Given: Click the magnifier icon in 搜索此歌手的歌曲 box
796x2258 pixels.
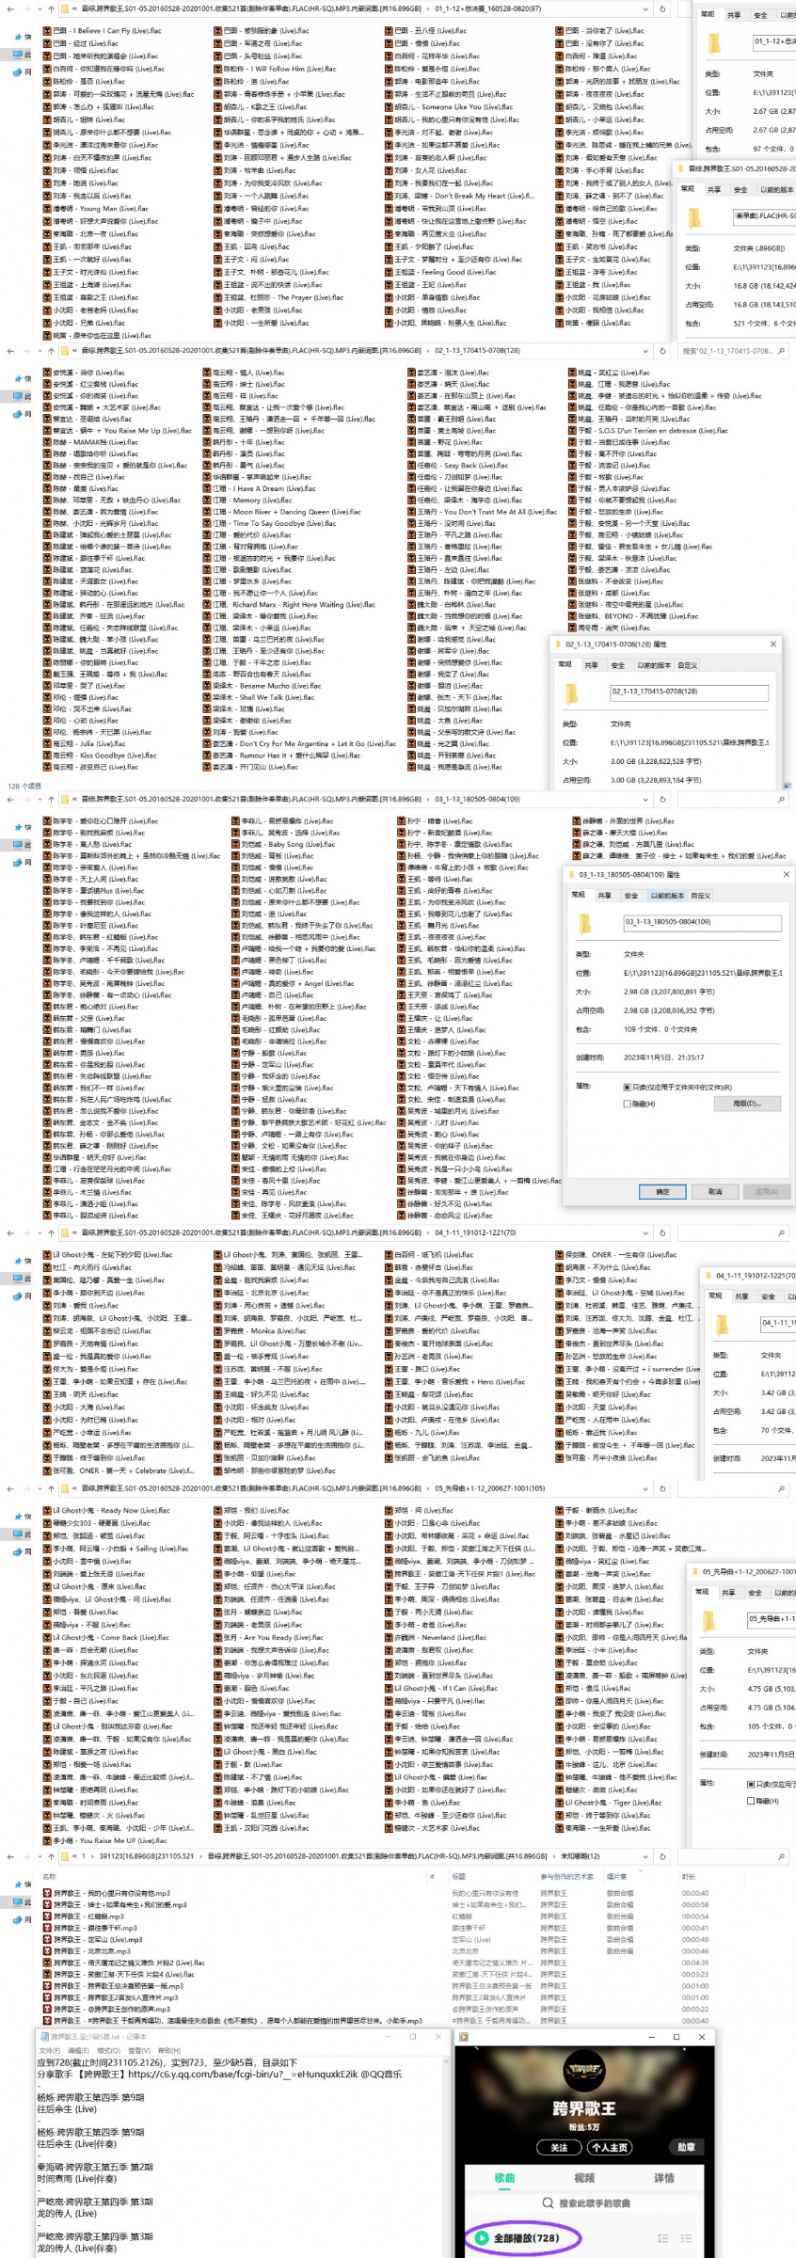Looking at the screenshot, I should tap(548, 2202).
